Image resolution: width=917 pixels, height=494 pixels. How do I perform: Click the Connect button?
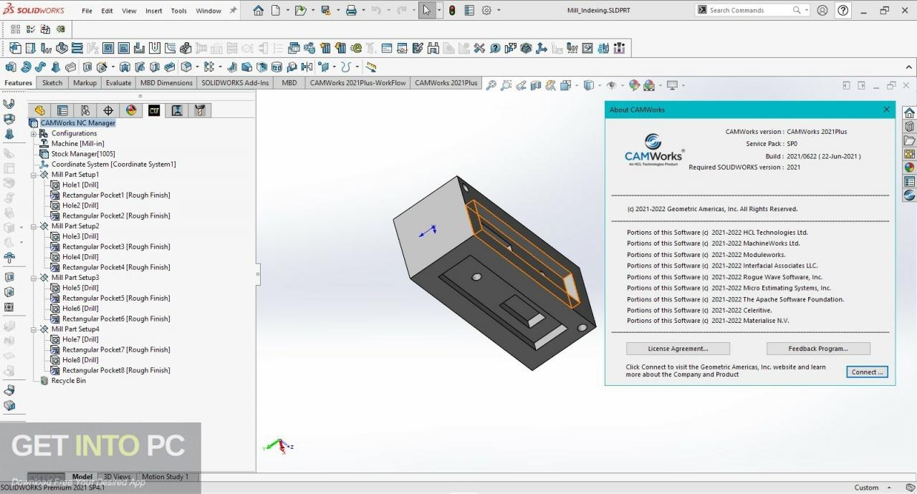867,372
